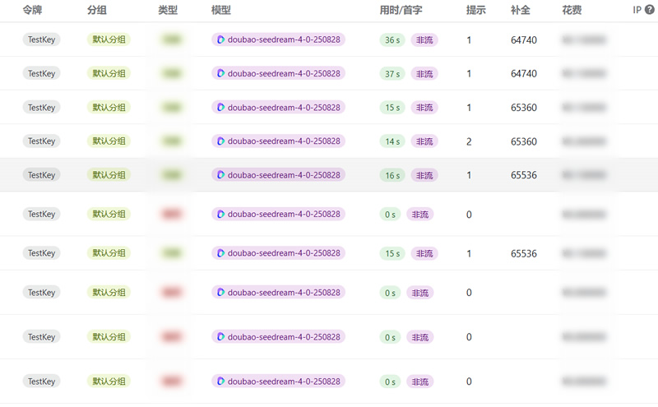Click the model icon in the 15 s, 65360 row
This screenshot has width=658, height=407.
coord(220,108)
